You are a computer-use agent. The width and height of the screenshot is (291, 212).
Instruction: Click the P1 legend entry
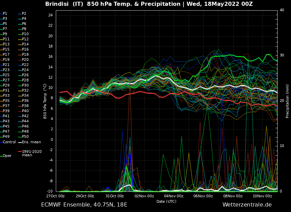[5, 14]
